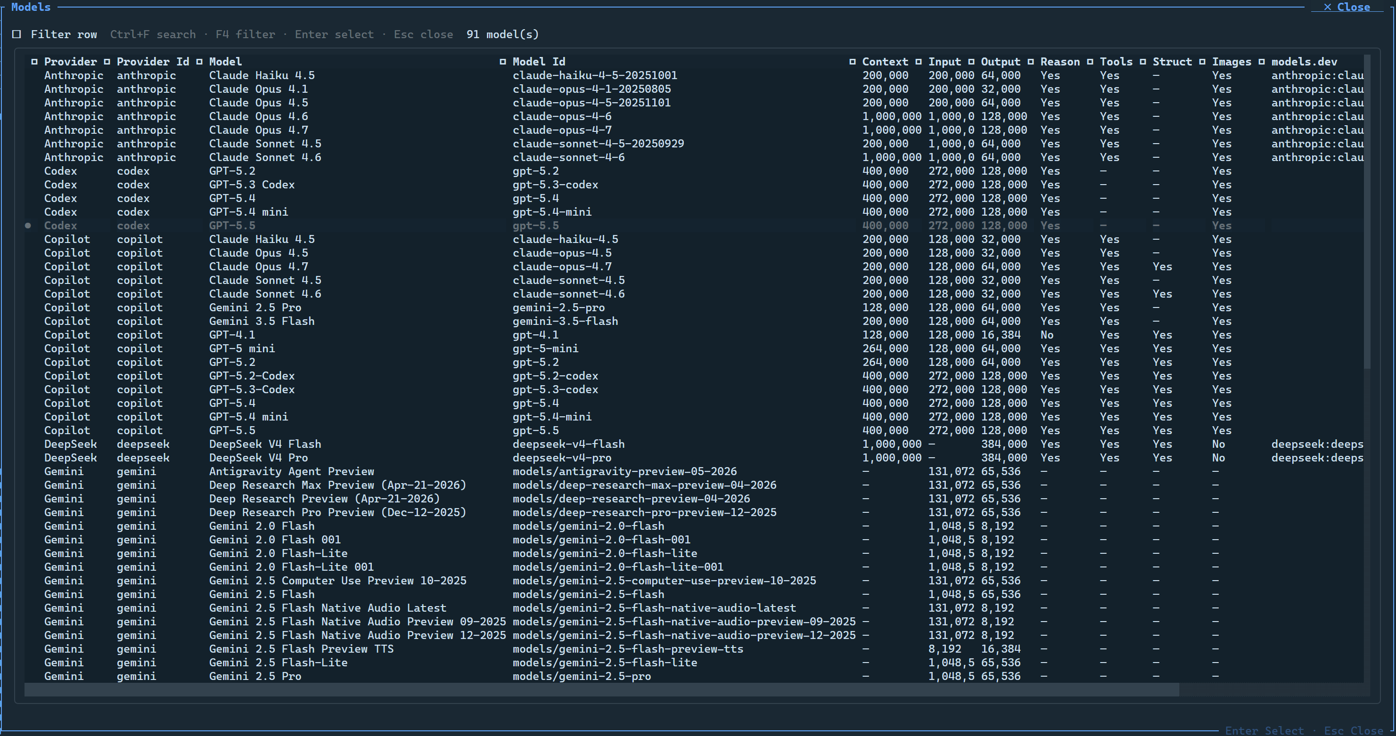The height and width of the screenshot is (736, 1396).
Task: Select Copilot claude-opus-4.7 model id
Action: [x=562, y=267]
